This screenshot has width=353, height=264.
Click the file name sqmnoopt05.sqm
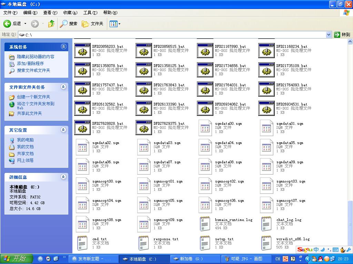point(168,201)
